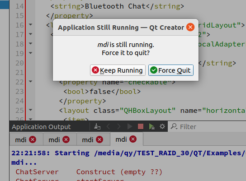
Task: Click the filter magnifier options icon
Action: (x=174, y=126)
